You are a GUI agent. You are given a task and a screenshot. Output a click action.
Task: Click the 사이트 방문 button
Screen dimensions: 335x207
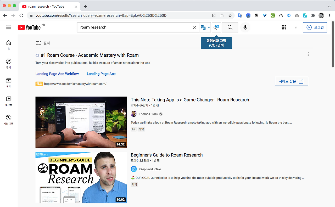pyautogui.click(x=291, y=81)
